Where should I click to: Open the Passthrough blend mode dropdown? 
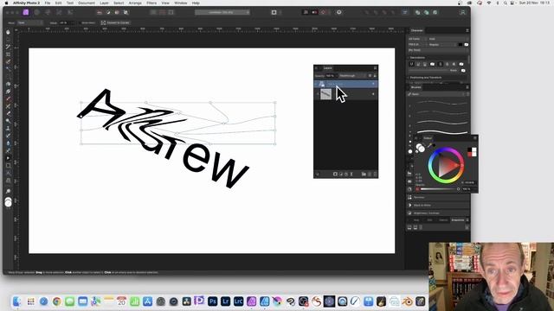click(352, 75)
